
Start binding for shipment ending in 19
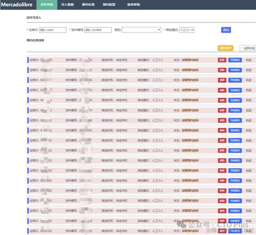click(x=235, y=110)
